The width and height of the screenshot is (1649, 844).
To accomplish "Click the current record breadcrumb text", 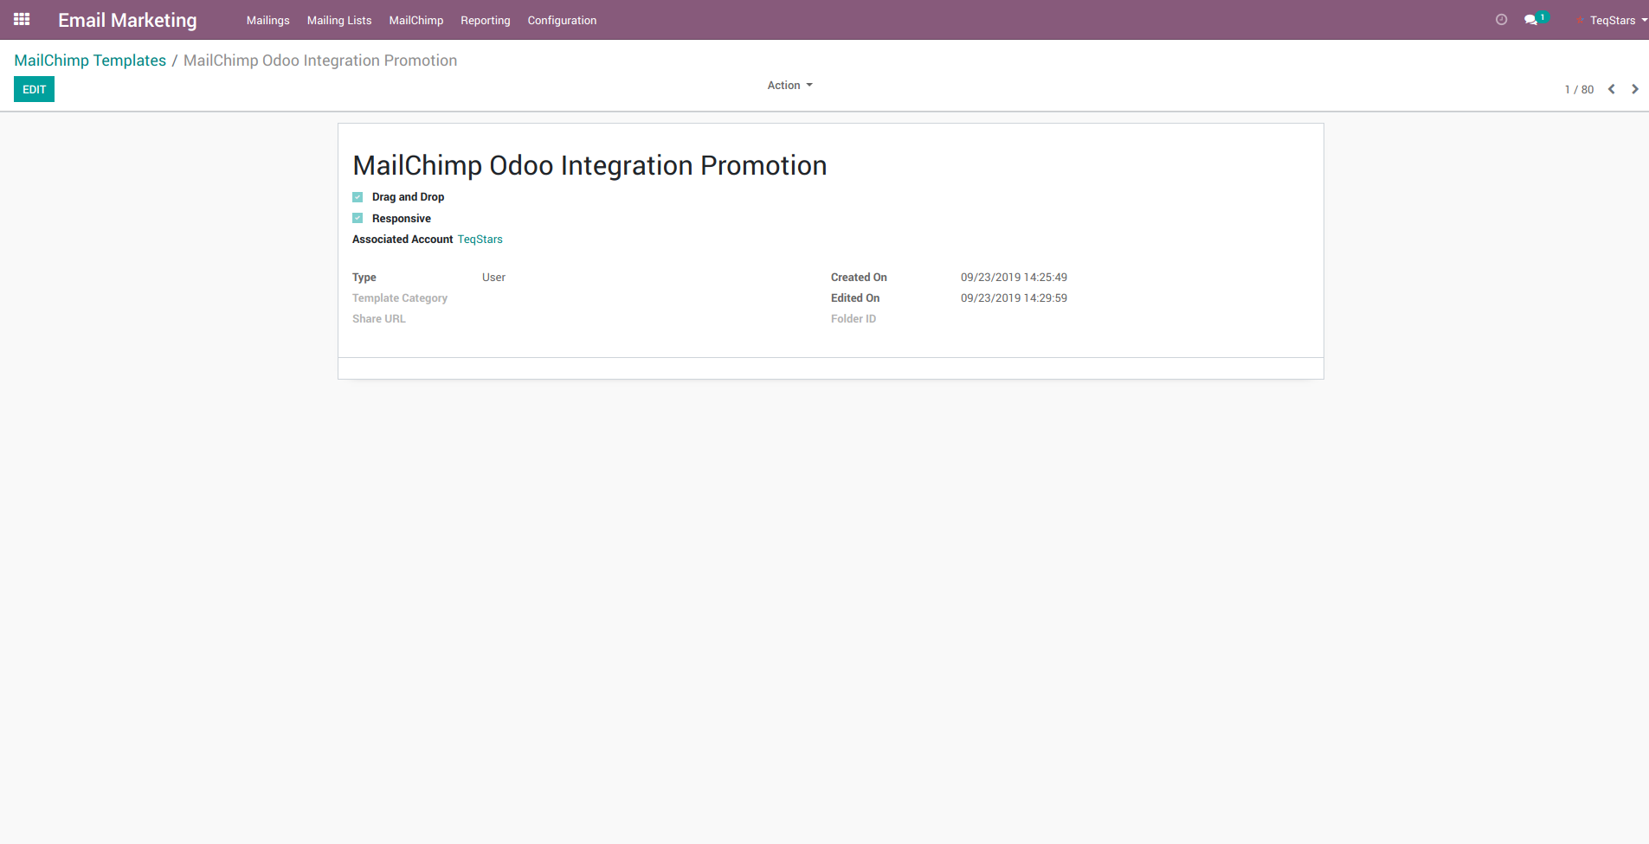I will [x=319, y=61].
